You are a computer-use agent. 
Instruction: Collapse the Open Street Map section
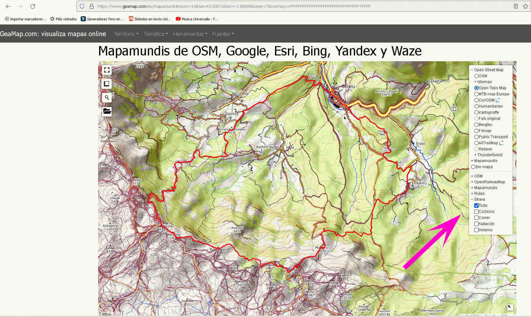[x=472, y=70]
